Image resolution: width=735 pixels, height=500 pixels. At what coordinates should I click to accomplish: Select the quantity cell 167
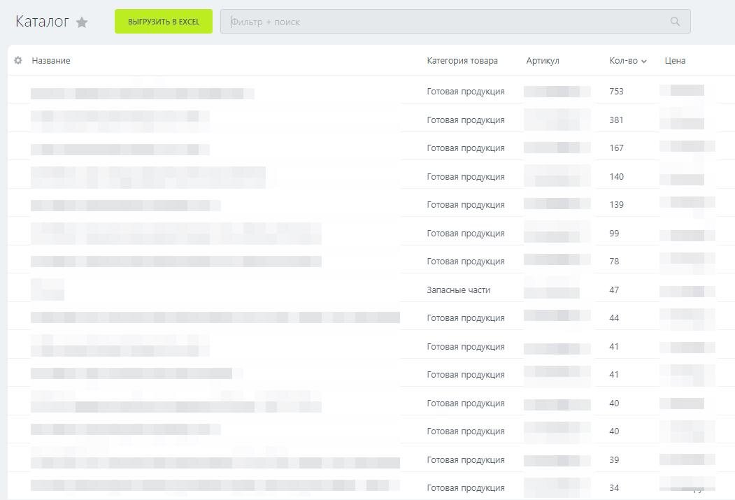[x=616, y=148]
